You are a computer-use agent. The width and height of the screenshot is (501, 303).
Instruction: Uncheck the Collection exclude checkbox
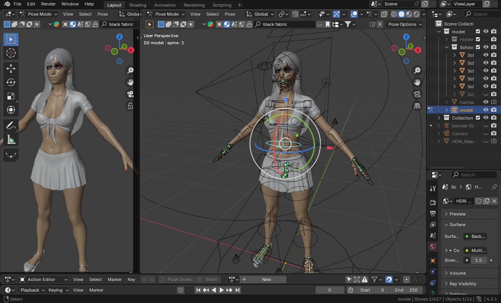(x=478, y=118)
